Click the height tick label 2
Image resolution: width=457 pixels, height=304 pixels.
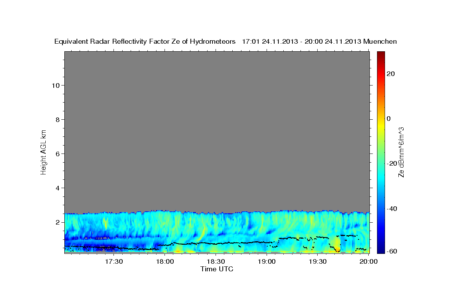click(58, 222)
